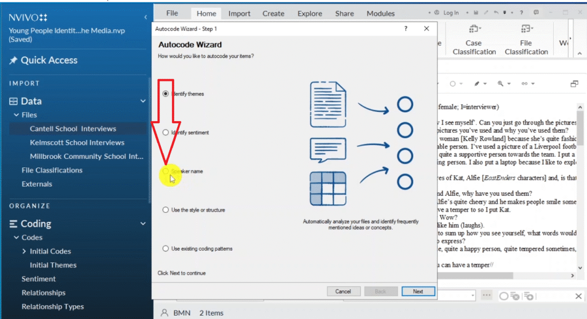
Task: Click the zoom magnifier icon in document toolbar
Action: pyautogui.click(x=500, y=84)
